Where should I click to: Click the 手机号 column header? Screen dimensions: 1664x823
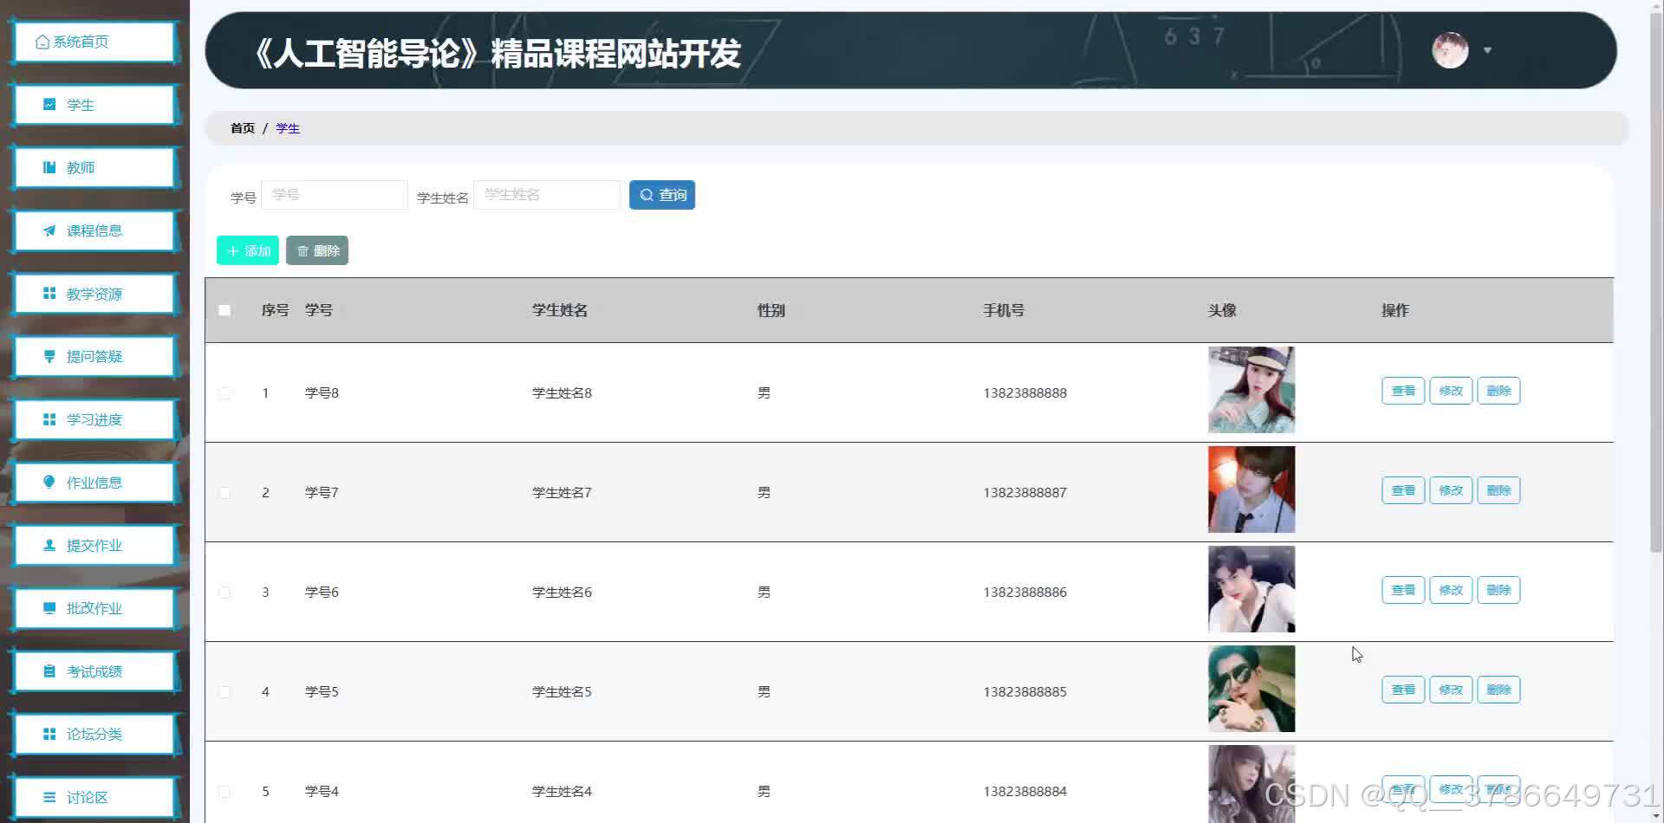coord(1004,310)
